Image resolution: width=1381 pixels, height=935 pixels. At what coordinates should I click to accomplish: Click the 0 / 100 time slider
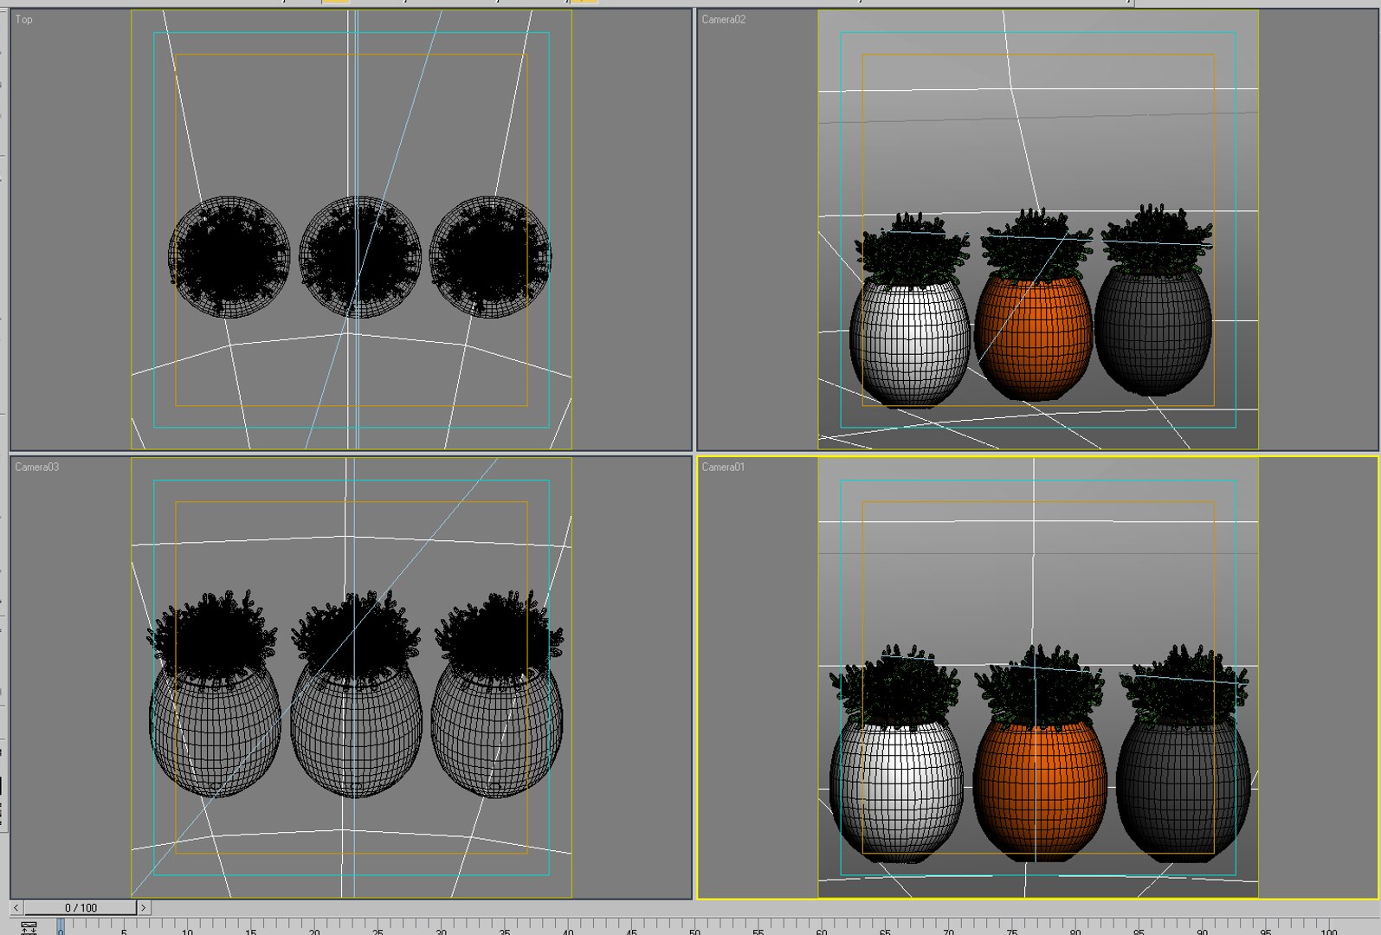[81, 907]
